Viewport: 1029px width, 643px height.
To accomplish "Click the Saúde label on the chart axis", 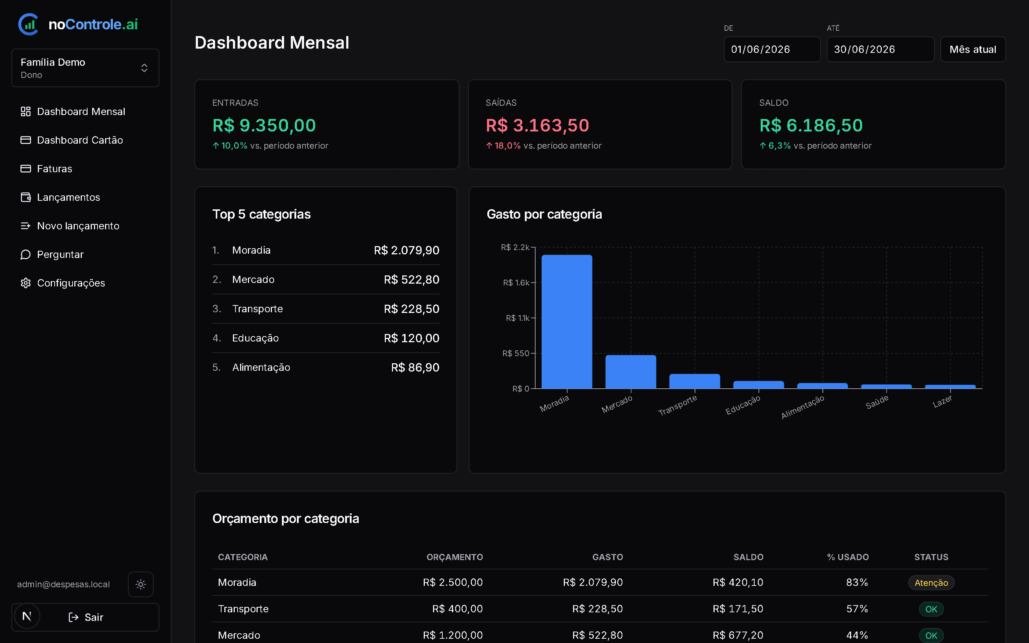I will pos(877,402).
